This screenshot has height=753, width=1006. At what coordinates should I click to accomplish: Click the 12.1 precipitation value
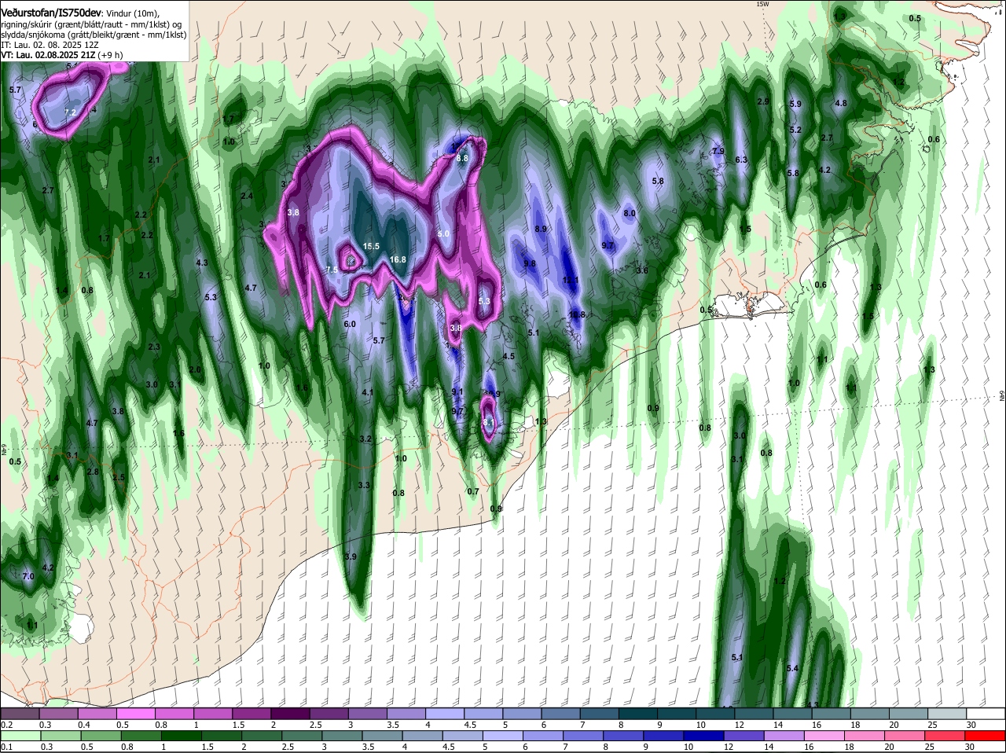(571, 280)
